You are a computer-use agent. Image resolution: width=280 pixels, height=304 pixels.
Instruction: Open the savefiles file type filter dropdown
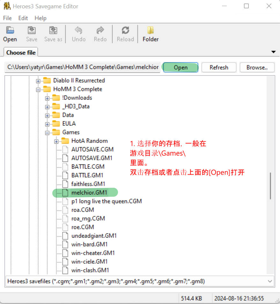[x=270, y=281]
